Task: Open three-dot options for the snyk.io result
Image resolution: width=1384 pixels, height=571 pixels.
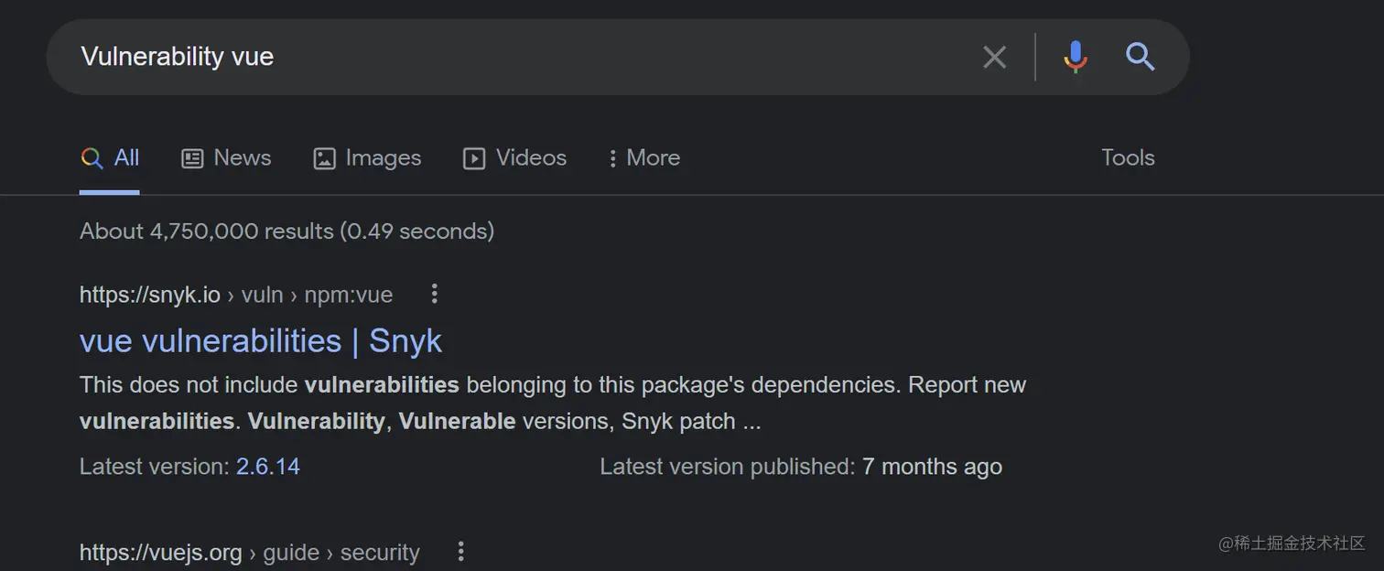Action: 435,295
